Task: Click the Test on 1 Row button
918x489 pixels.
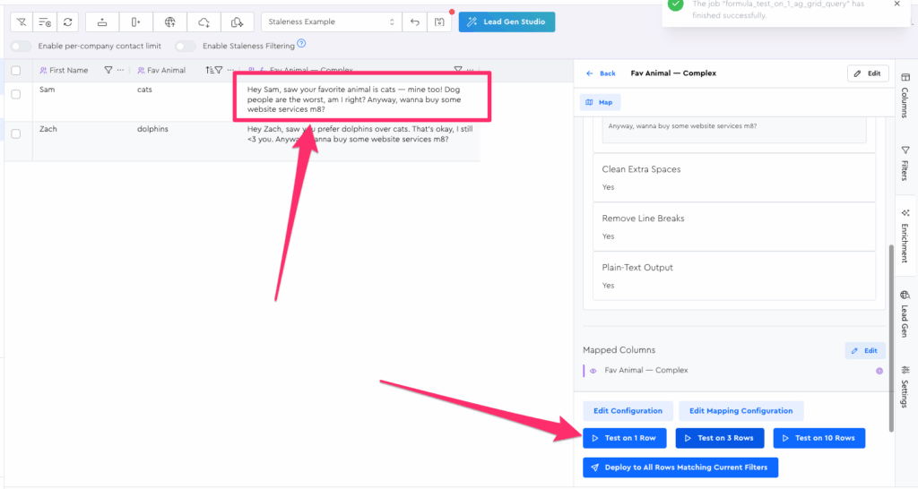Action: pyautogui.click(x=624, y=438)
